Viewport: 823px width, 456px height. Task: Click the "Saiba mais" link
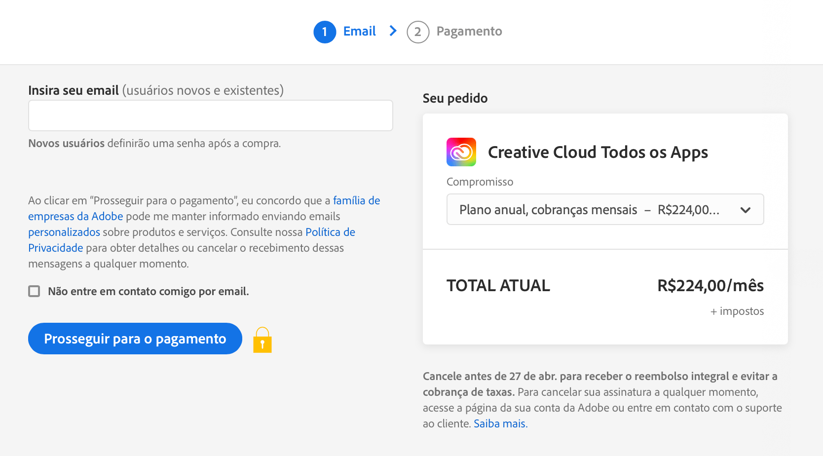[x=500, y=423]
